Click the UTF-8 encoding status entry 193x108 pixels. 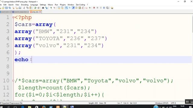[x=173, y=103]
